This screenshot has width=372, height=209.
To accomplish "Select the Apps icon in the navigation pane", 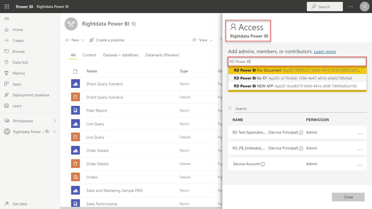I will 7,84.
